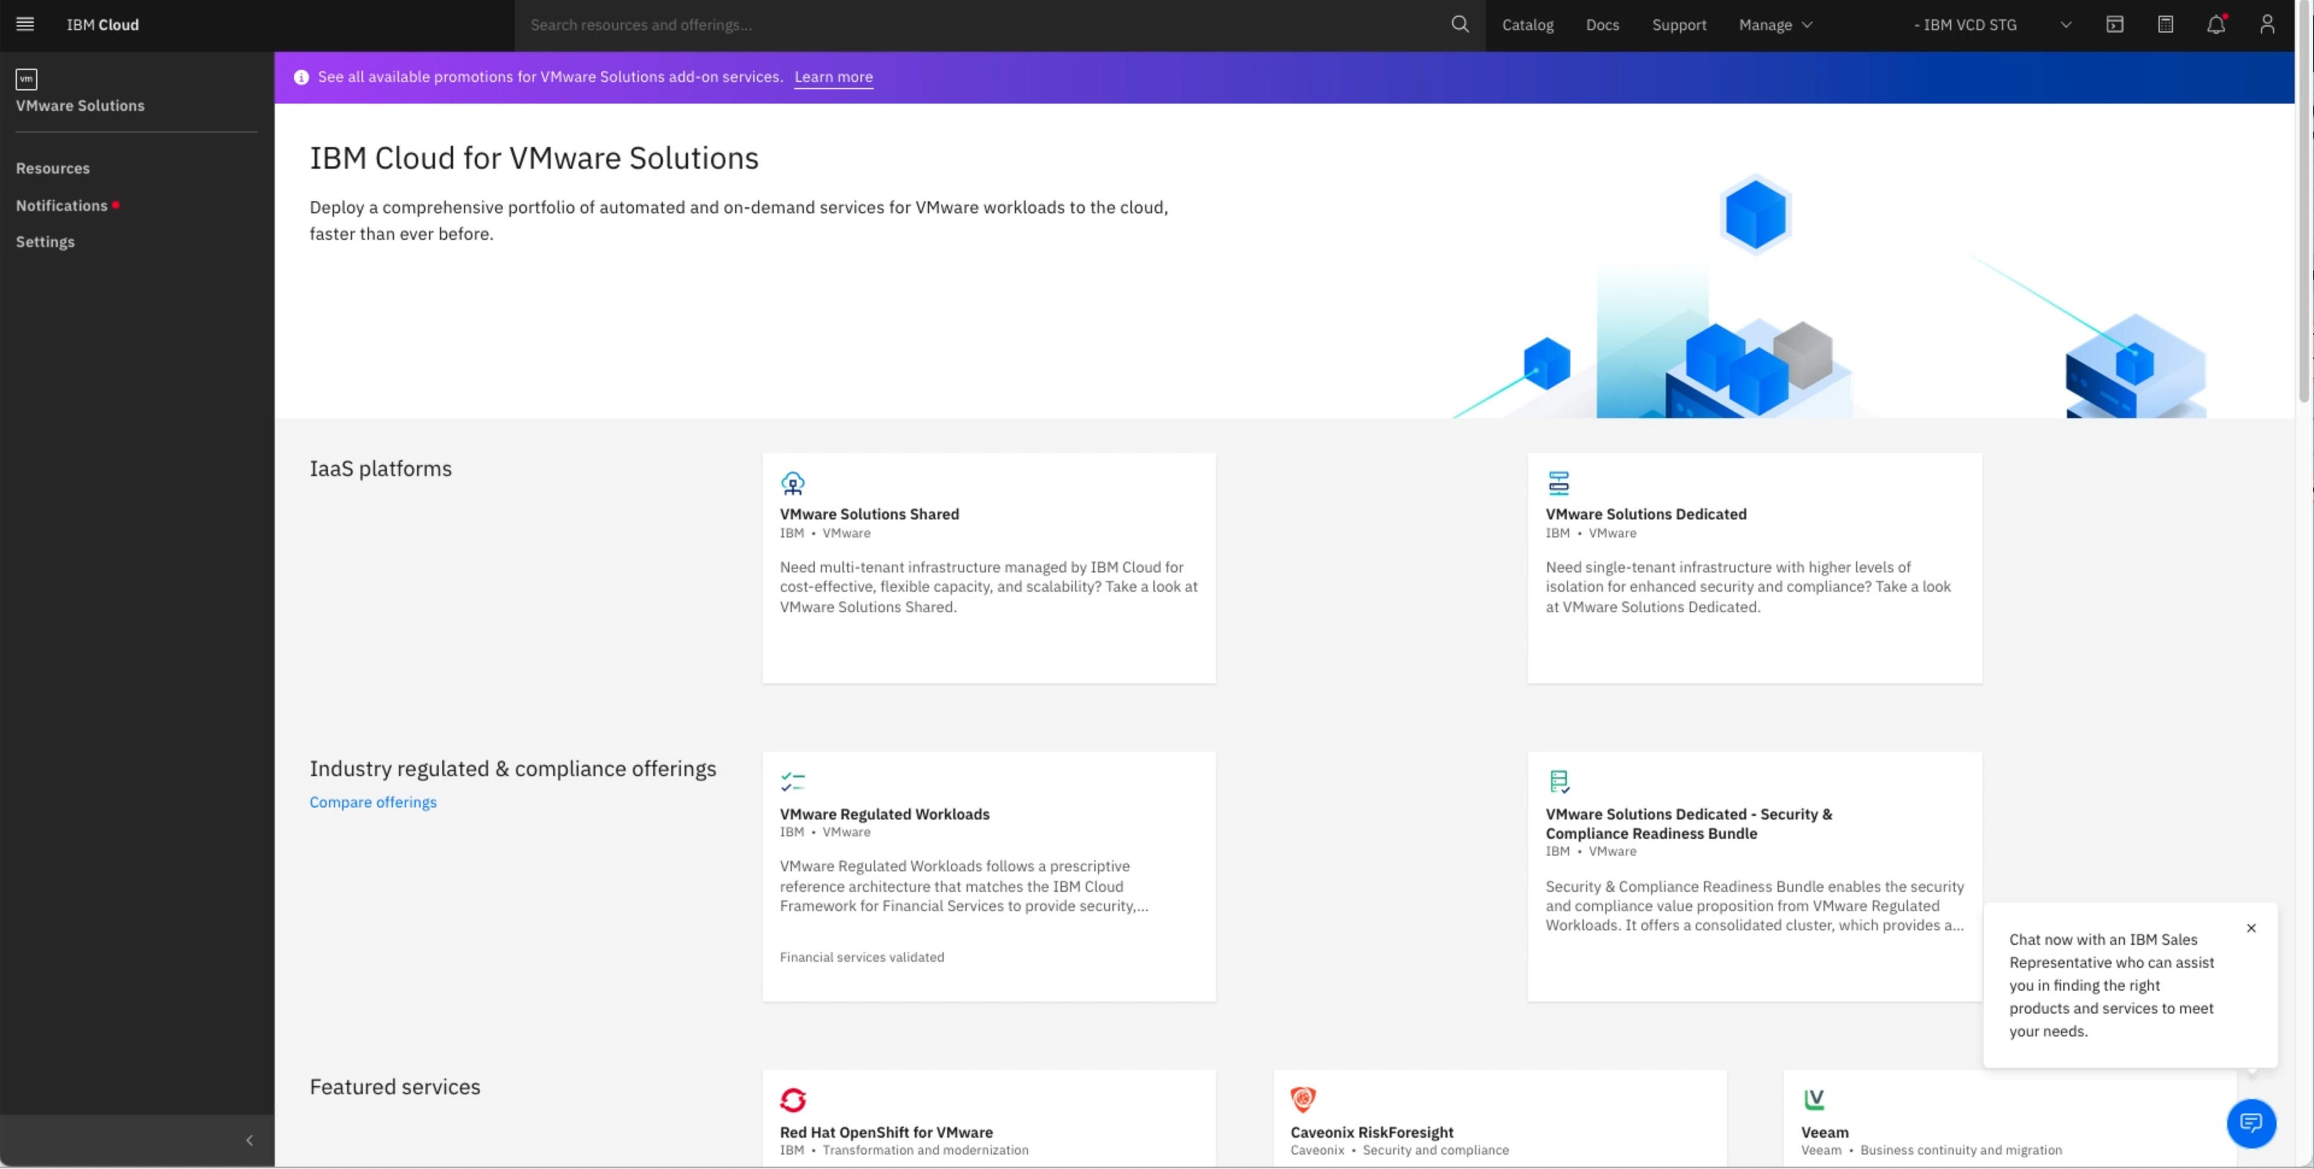Click the Compare offerings link
Image resolution: width=2314 pixels, height=1169 pixels.
pos(373,801)
